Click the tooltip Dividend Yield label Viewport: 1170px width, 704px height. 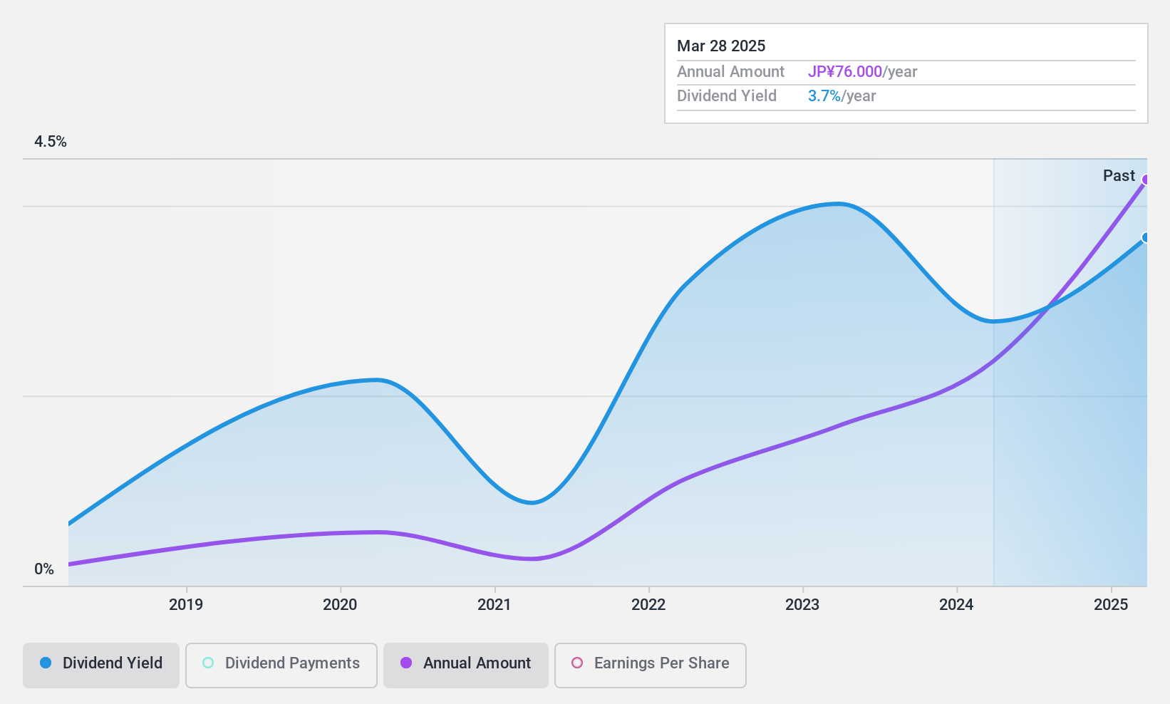point(727,96)
